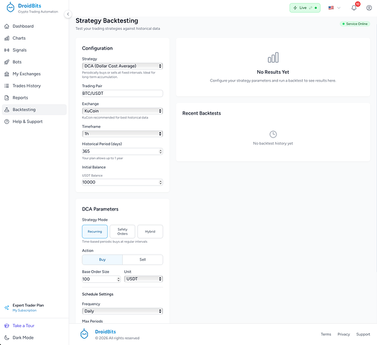Click the USDT Balance input field

tap(123, 182)
